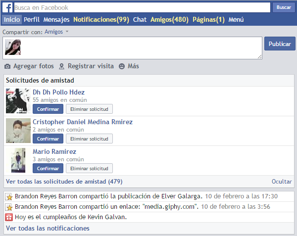Click Cristopher Daniel Medina Rmirez photo
297x236 pixels.
coord(18,131)
